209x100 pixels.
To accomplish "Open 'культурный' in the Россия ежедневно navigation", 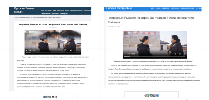I will 175,8.
